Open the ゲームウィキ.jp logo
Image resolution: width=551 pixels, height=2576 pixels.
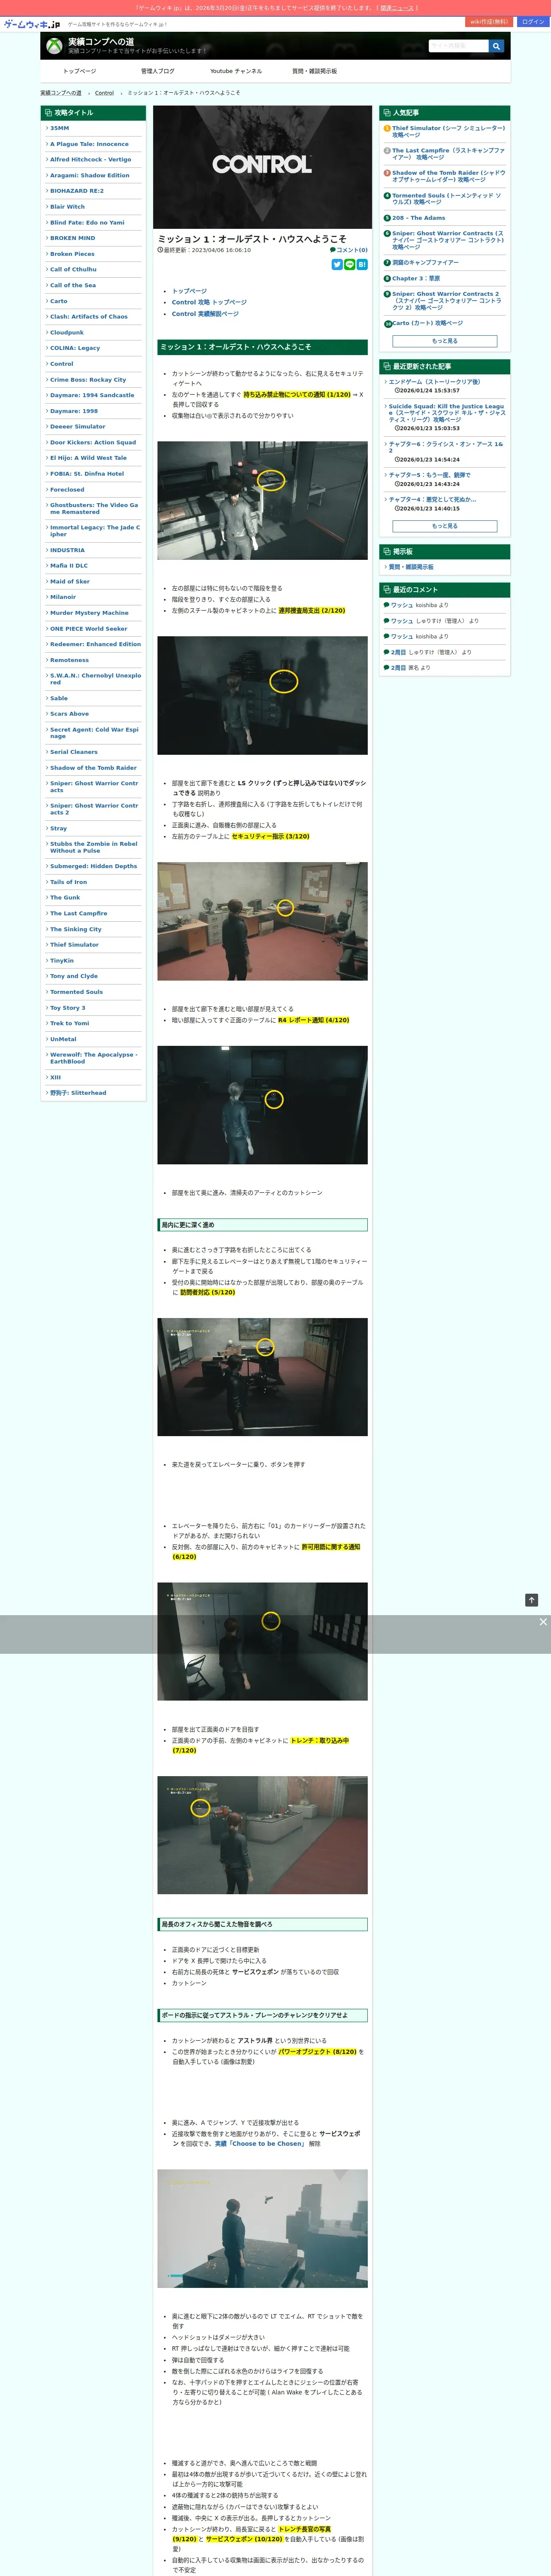coord(32,23)
